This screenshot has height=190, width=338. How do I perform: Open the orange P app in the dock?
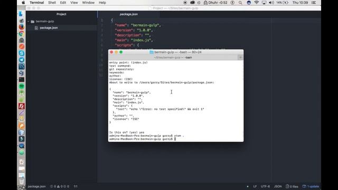(x=22, y=126)
